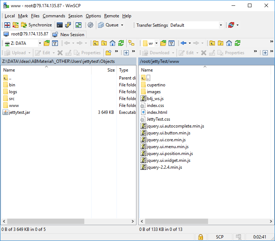275x241 pixels.
Task: Open in PuTTY icon
Action: 68,25
